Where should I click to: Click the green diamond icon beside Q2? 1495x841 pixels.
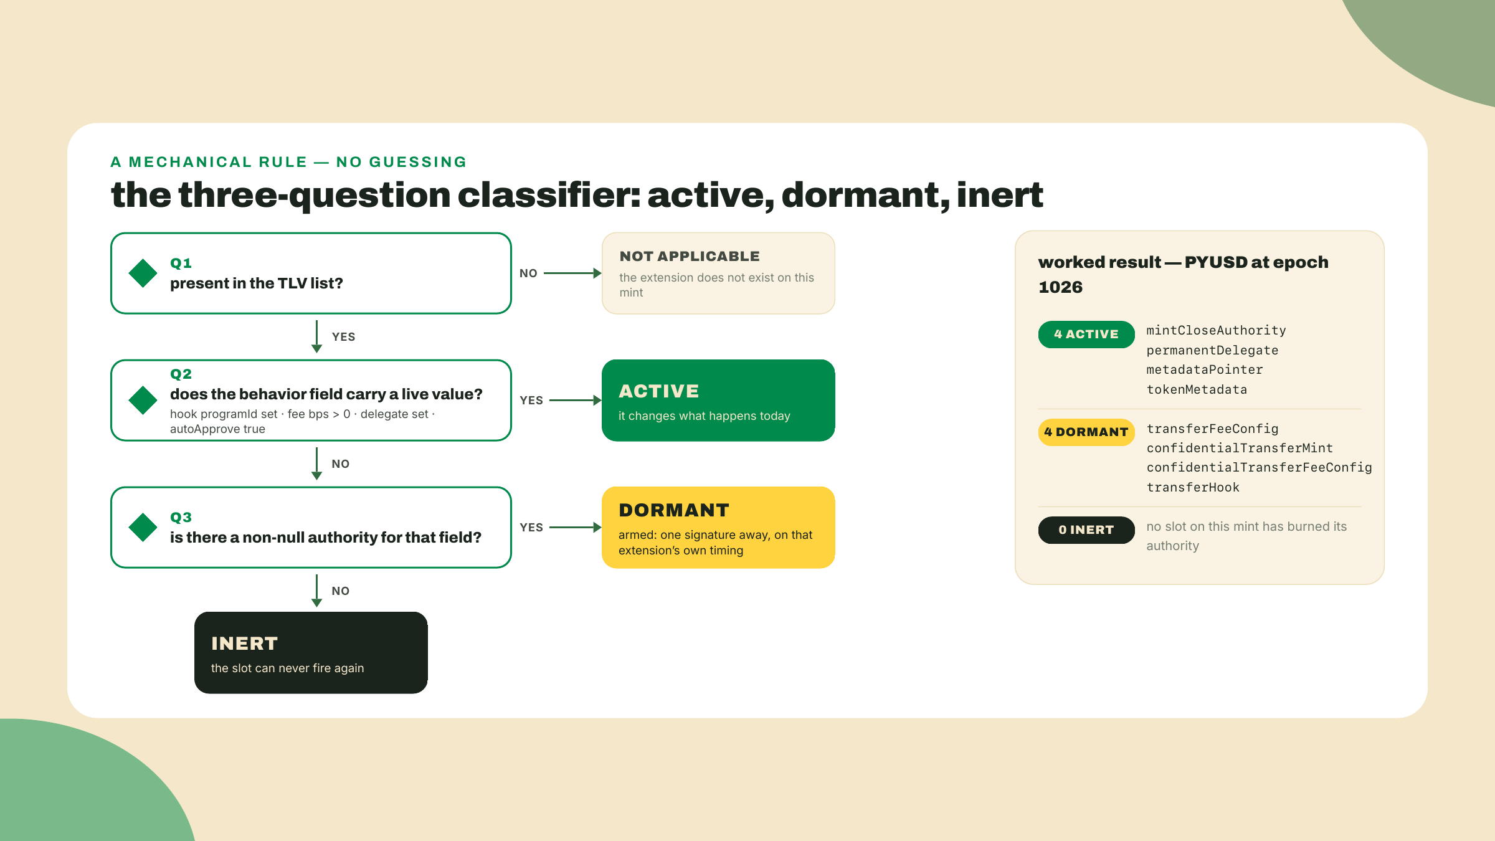143,401
